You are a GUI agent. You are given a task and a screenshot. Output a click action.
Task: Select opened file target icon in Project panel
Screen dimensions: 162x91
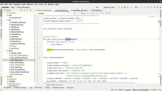tap(21, 10)
